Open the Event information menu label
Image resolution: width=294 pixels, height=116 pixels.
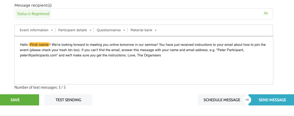[34, 30]
